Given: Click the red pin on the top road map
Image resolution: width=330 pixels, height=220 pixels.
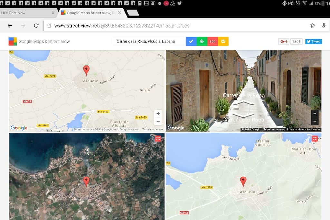Looking at the screenshot, I should pos(86,70).
